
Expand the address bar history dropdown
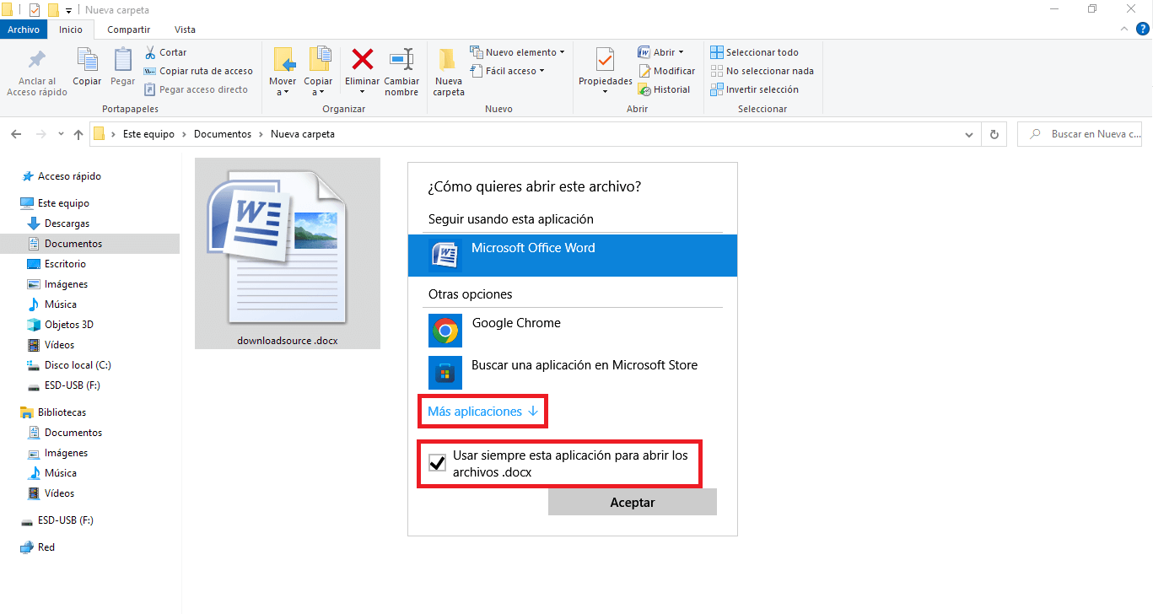[x=968, y=134]
